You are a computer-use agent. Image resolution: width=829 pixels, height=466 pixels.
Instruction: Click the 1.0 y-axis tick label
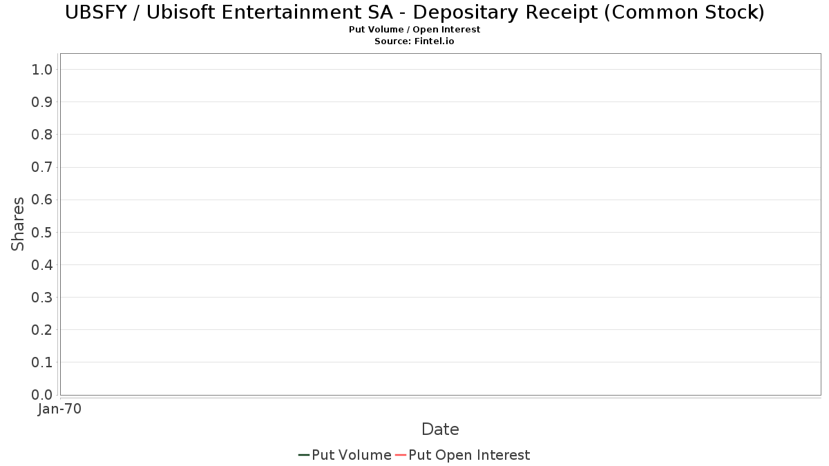point(42,69)
